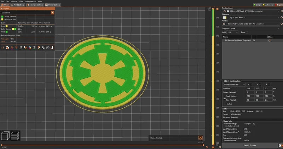
Task: Click the filament color swatch by My PLA
Action: tap(225, 17)
